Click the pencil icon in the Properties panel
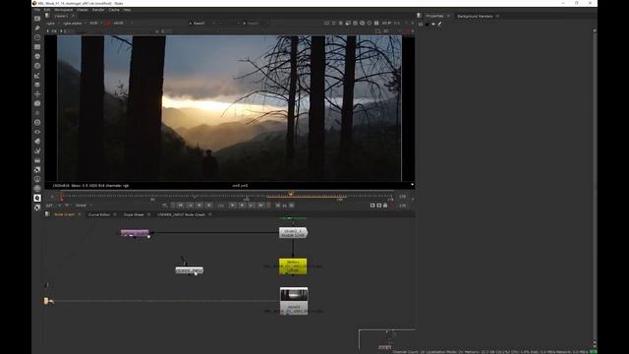This screenshot has width=629, height=354. [439, 24]
